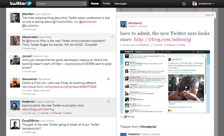The image size is (224, 136).
Task: Click the @Tweetie/Mac mention
Action: click(64, 22)
